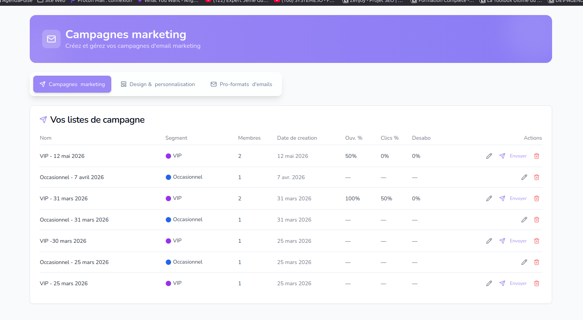Viewport: 583px width, 320px height.
Task: Click the 100% open rate value
Action: click(353, 198)
